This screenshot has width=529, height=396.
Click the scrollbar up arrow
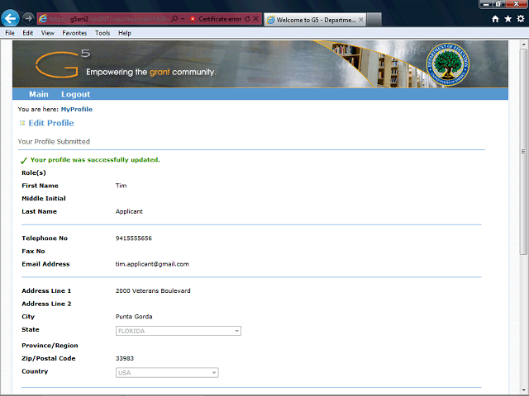523,44
